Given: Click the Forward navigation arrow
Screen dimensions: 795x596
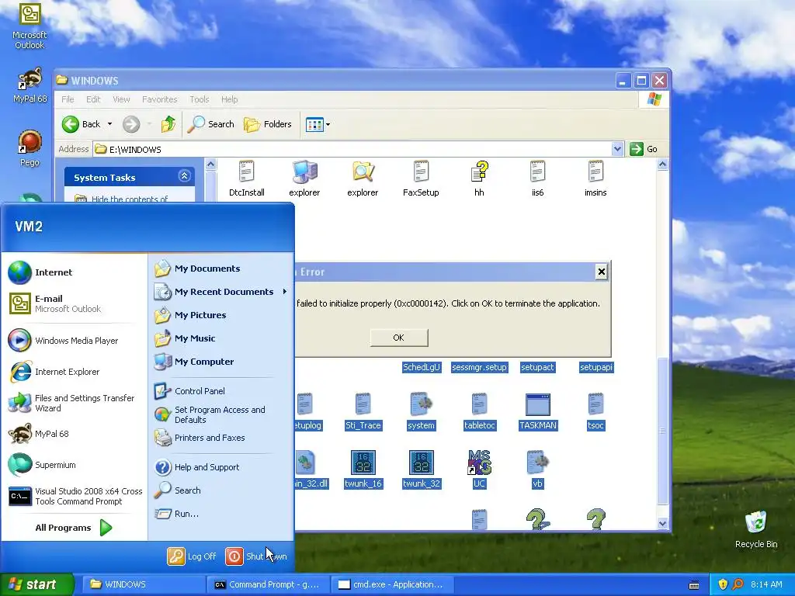Looking at the screenshot, I should [131, 124].
